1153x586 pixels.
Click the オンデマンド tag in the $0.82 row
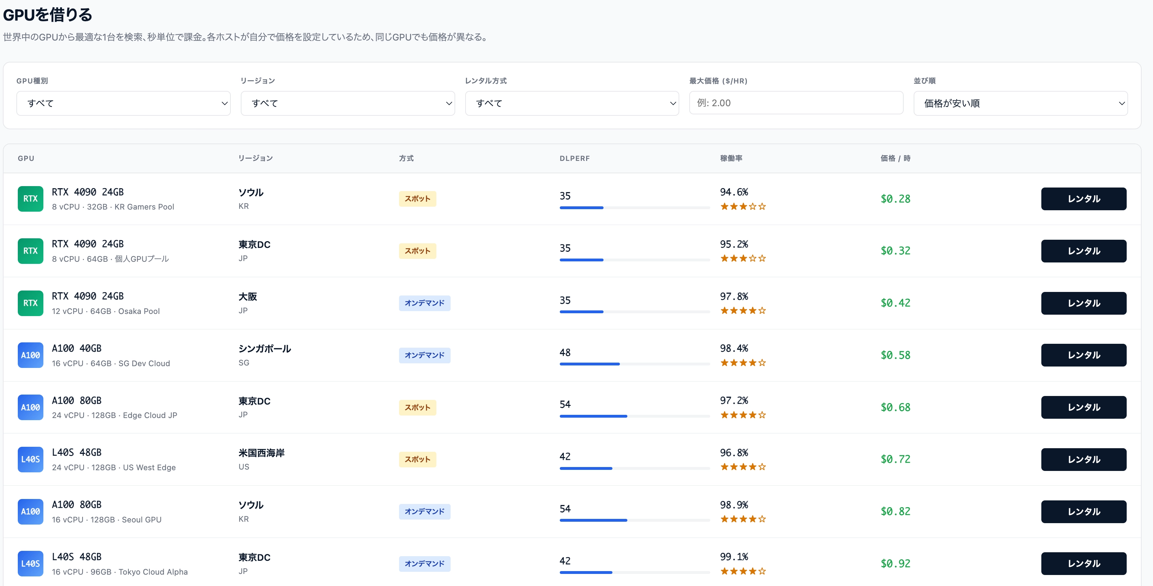click(425, 511)
